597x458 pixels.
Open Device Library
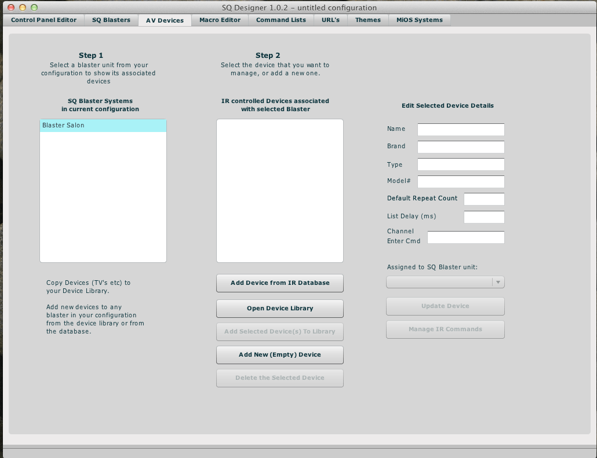pyautogui.click(x=280, y=309)
